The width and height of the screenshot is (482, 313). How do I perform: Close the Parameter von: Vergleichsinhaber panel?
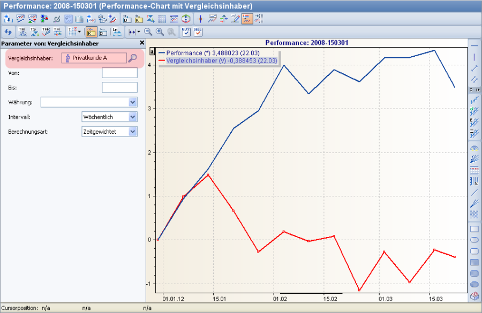[142, 43]
